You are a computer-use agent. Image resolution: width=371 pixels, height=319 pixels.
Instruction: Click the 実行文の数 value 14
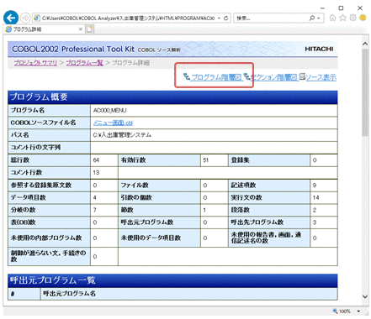(315, 197)
